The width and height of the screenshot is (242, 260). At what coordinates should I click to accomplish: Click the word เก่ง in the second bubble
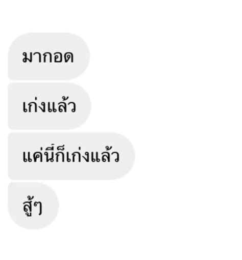tap(35, 105)
